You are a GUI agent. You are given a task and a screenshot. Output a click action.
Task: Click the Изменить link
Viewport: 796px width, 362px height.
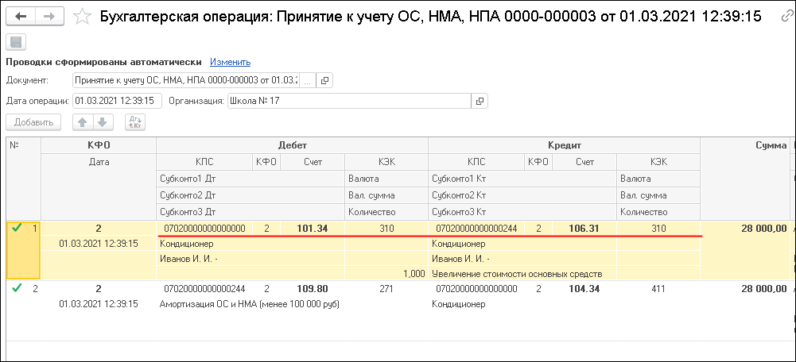231,63
